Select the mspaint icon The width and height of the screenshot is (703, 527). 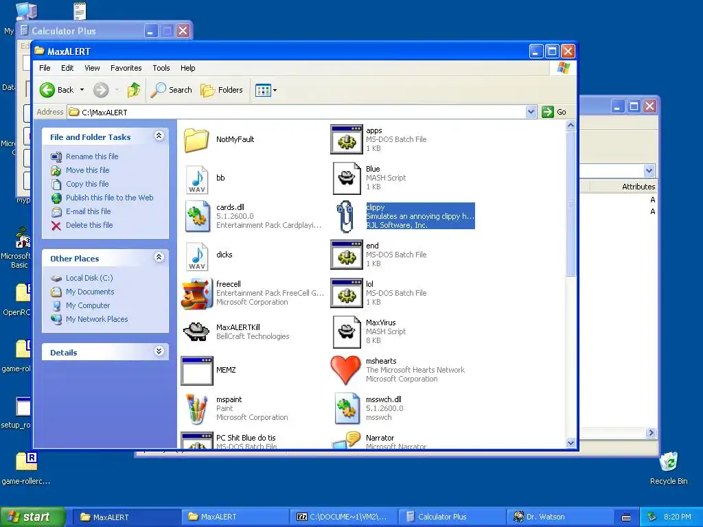(x=197, y=408)
